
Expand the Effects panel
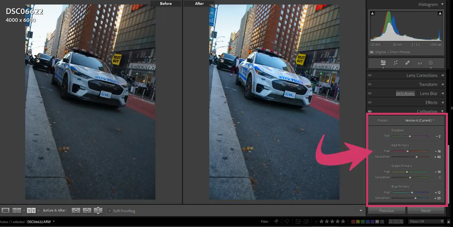pos(431,103)
